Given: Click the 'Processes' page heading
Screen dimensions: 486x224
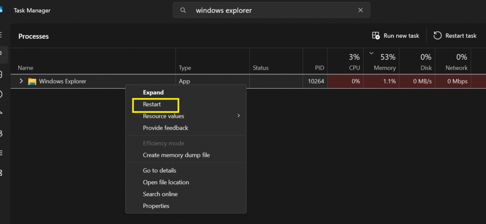Looking at the screenshot, I should click(x=34, y=36).
